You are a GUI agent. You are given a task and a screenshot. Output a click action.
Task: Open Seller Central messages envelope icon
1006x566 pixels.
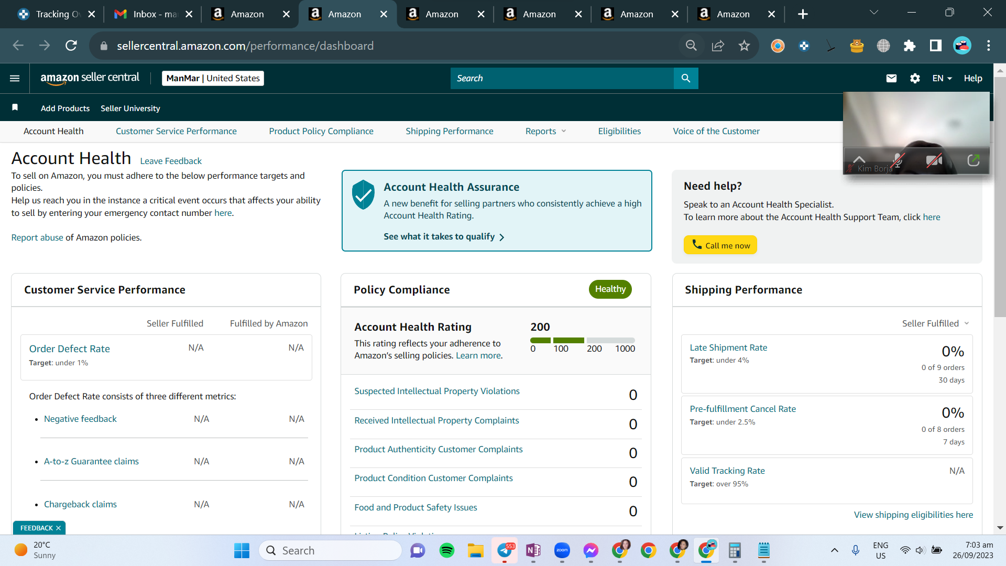pyautogui.click(x=891, y=78)
